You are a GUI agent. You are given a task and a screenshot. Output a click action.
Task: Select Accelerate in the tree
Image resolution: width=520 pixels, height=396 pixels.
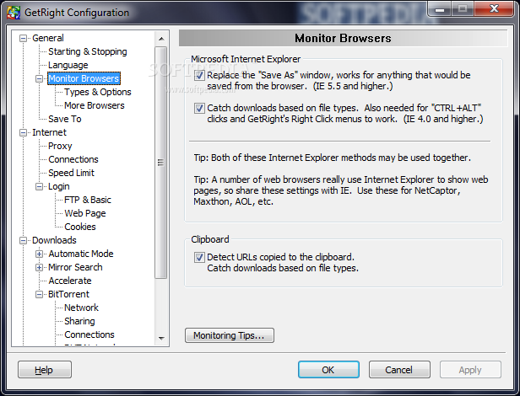point(69,281)
